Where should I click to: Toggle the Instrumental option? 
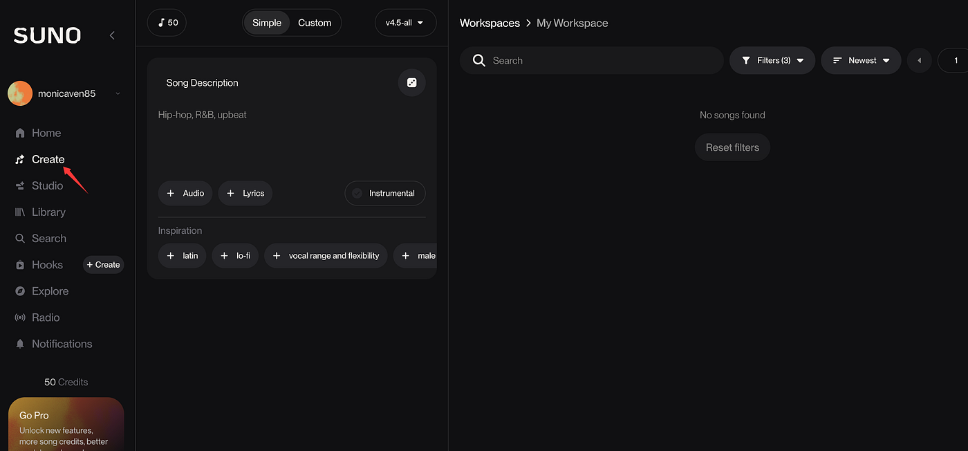point(384,194)
